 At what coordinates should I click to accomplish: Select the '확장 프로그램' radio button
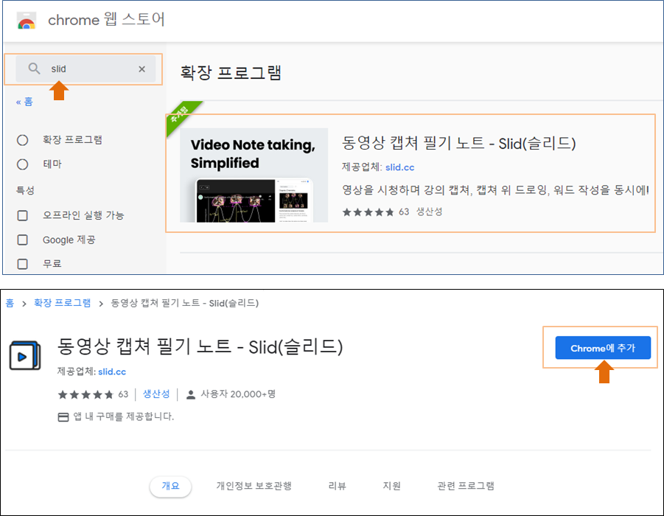tap(22, 140)
